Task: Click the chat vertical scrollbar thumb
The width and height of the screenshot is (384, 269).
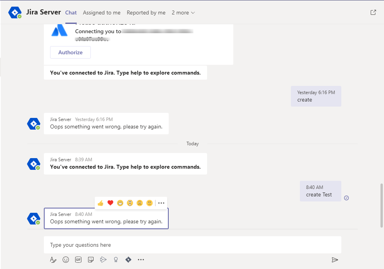Action: click(x=381, y=205)
